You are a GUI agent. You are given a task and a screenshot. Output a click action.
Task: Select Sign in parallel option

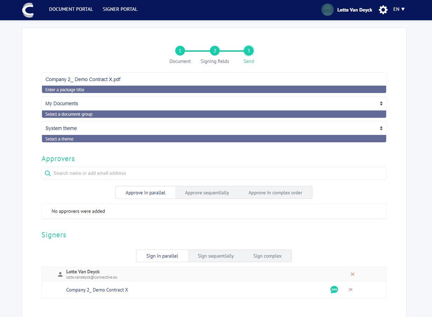(x=162, y=256)
